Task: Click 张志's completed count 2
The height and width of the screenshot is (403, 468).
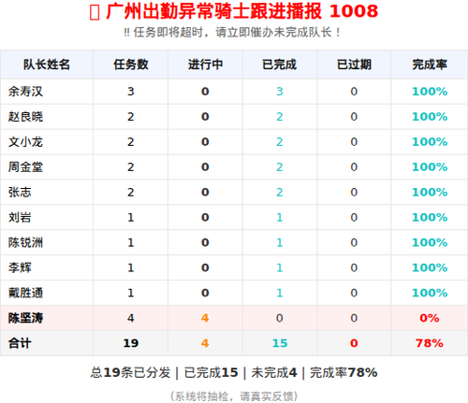Action: (x=280, y=192)
